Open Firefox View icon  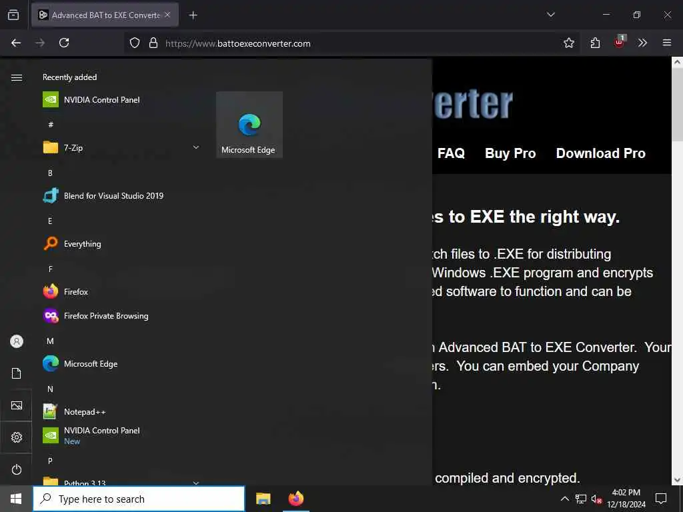point(13,15)
